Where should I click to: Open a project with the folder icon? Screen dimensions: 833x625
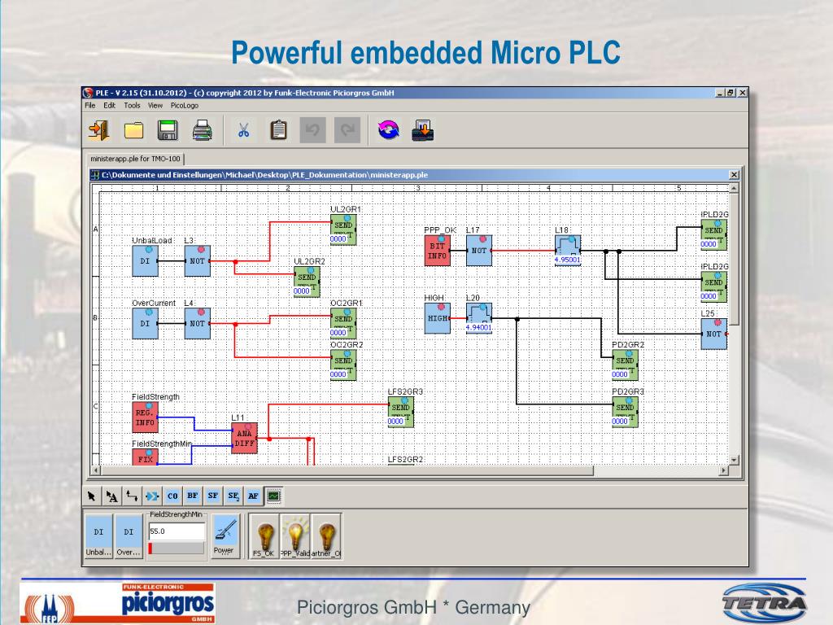(x=133, y=130)
